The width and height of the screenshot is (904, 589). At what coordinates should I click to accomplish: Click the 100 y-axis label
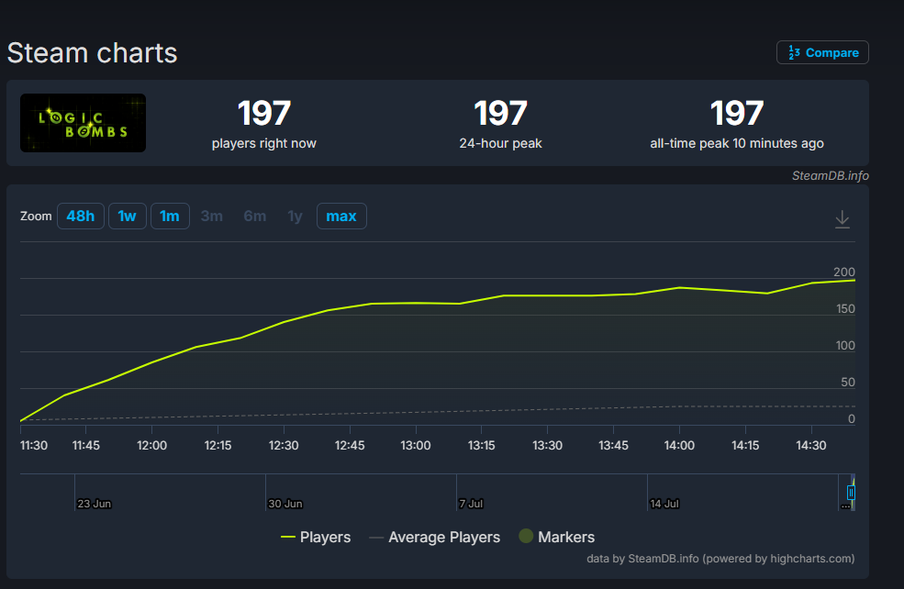pyautogui.click(x=845, y=346)
